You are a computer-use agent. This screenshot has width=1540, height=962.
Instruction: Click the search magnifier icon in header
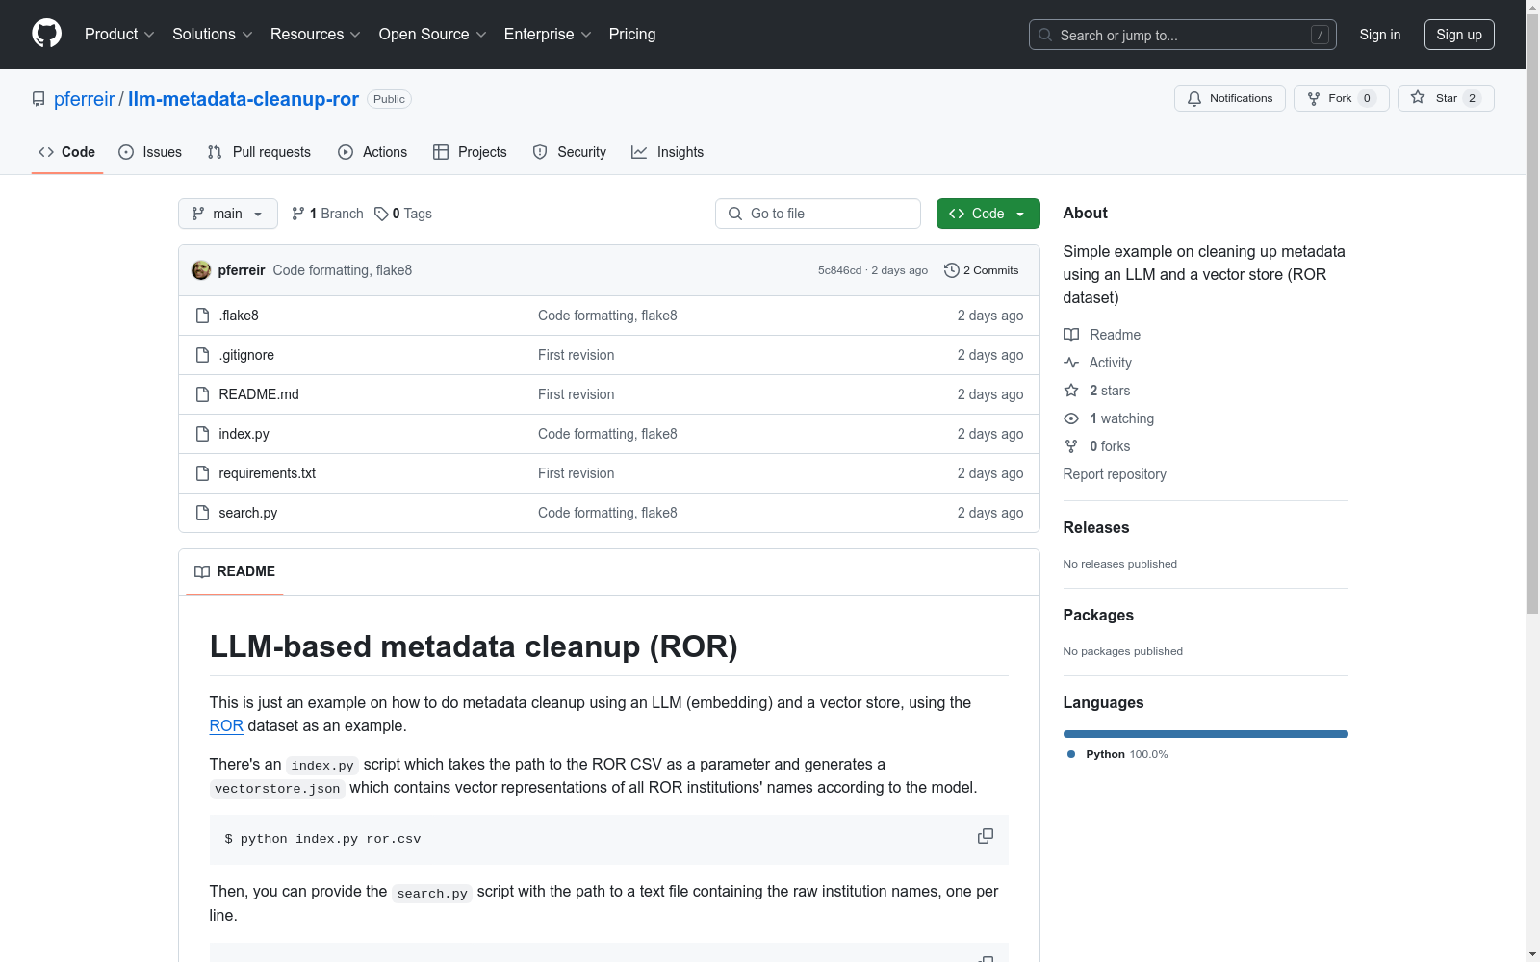[1045, 35]
